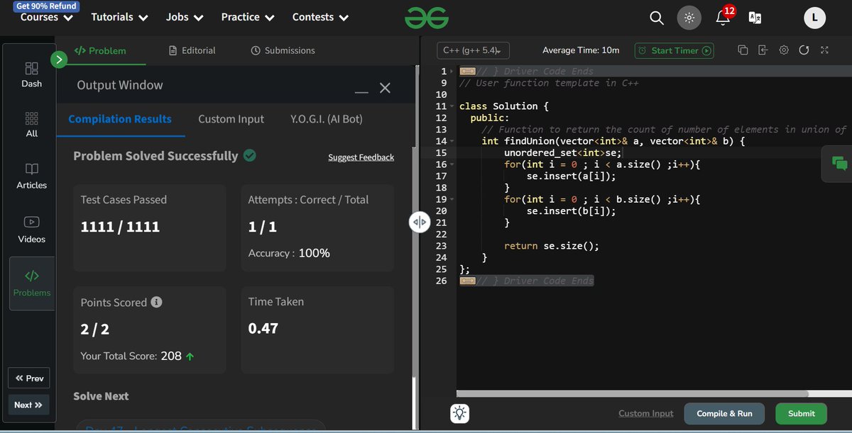Select the Compilation Results tab
Image resolution: width=852 pixels, height=433 pixels.
(x=120, y=119)
